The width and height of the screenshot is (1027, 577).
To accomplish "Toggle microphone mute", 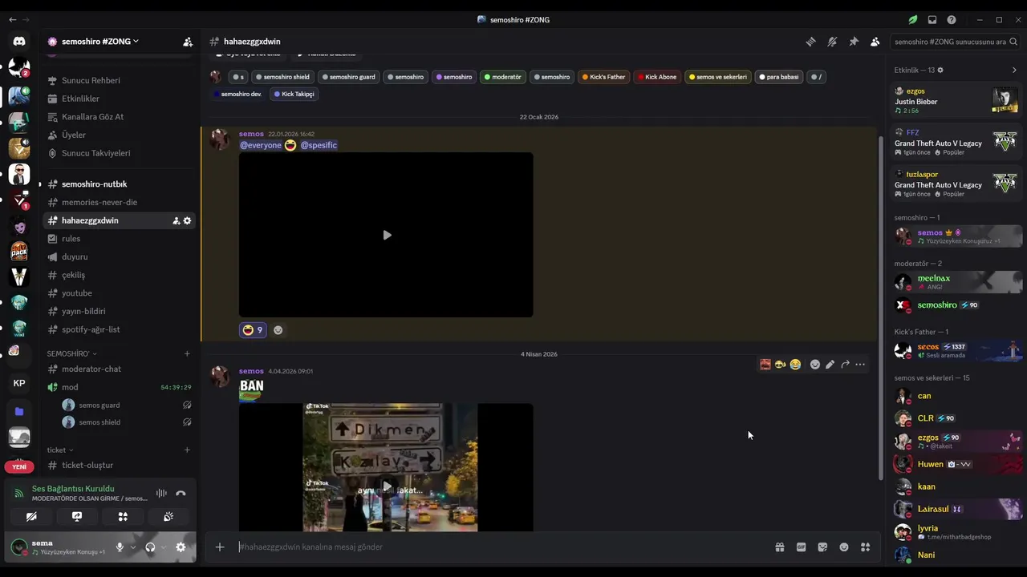I will point(120,547).
